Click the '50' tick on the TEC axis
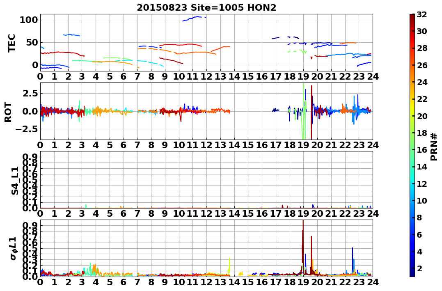Screen dimensions: 442x291 [x=32, y=42]
